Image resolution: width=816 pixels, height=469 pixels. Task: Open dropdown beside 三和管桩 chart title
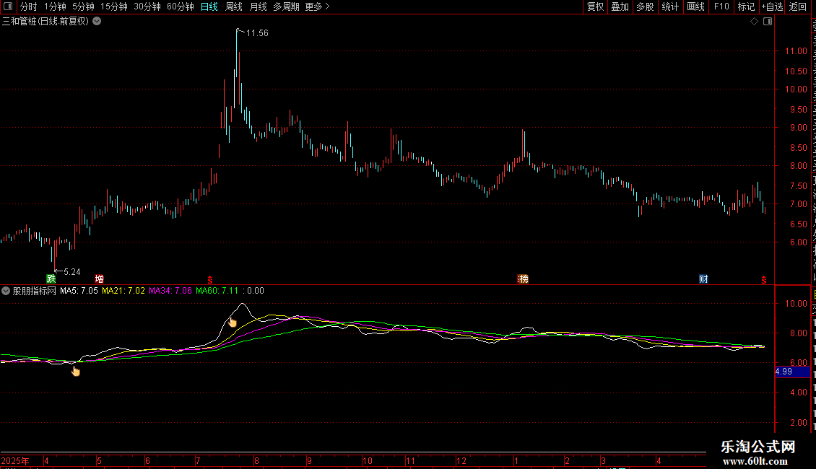click(x=97, y=22)
